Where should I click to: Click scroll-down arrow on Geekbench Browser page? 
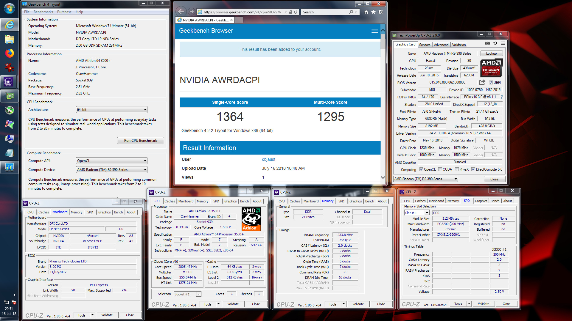[x=383, y=177]
